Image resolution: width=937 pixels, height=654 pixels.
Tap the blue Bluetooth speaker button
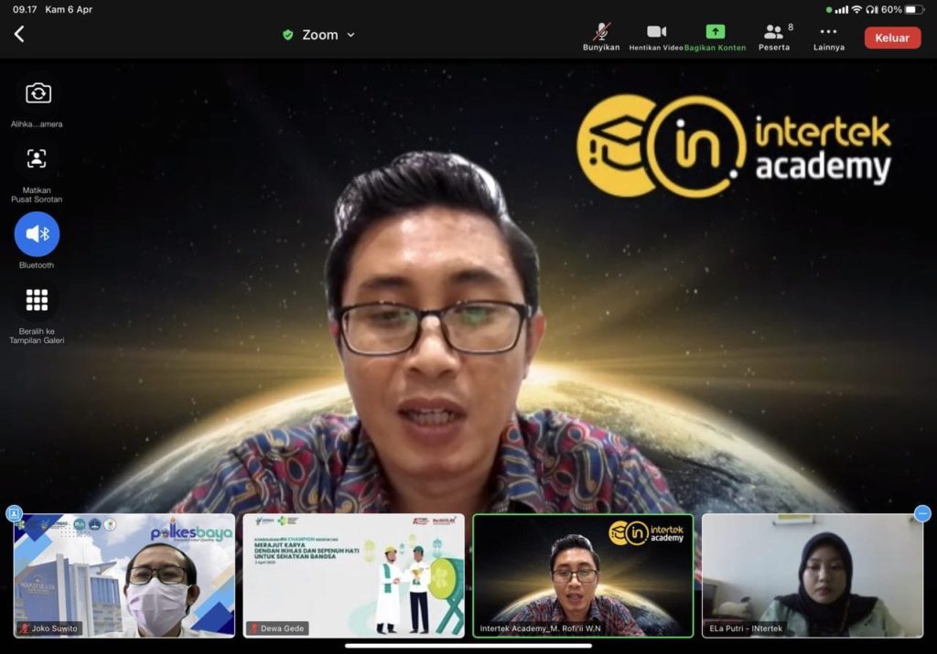tap(37, 234)
